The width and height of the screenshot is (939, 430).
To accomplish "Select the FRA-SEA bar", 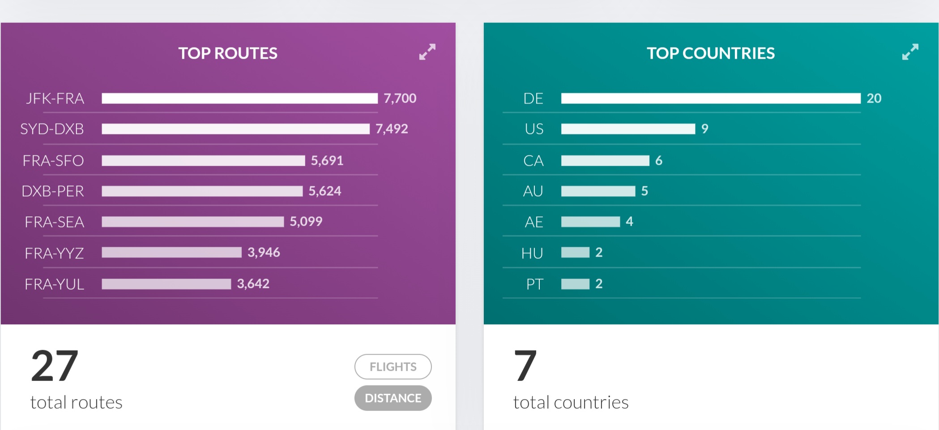I will pos(192,222).
